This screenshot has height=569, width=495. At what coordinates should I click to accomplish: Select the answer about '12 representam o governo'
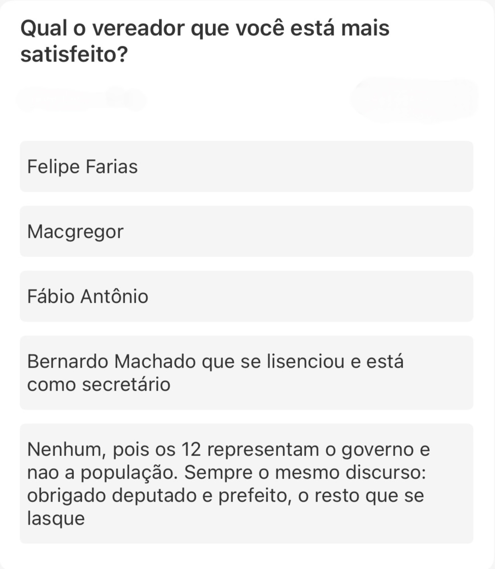246,484
